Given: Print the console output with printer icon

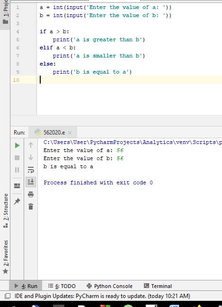Looking at the screenshot, I should point(31,194).
